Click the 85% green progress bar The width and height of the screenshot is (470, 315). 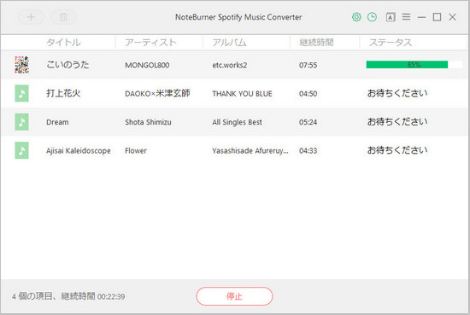pyautogui.click(x=414, y=64)
